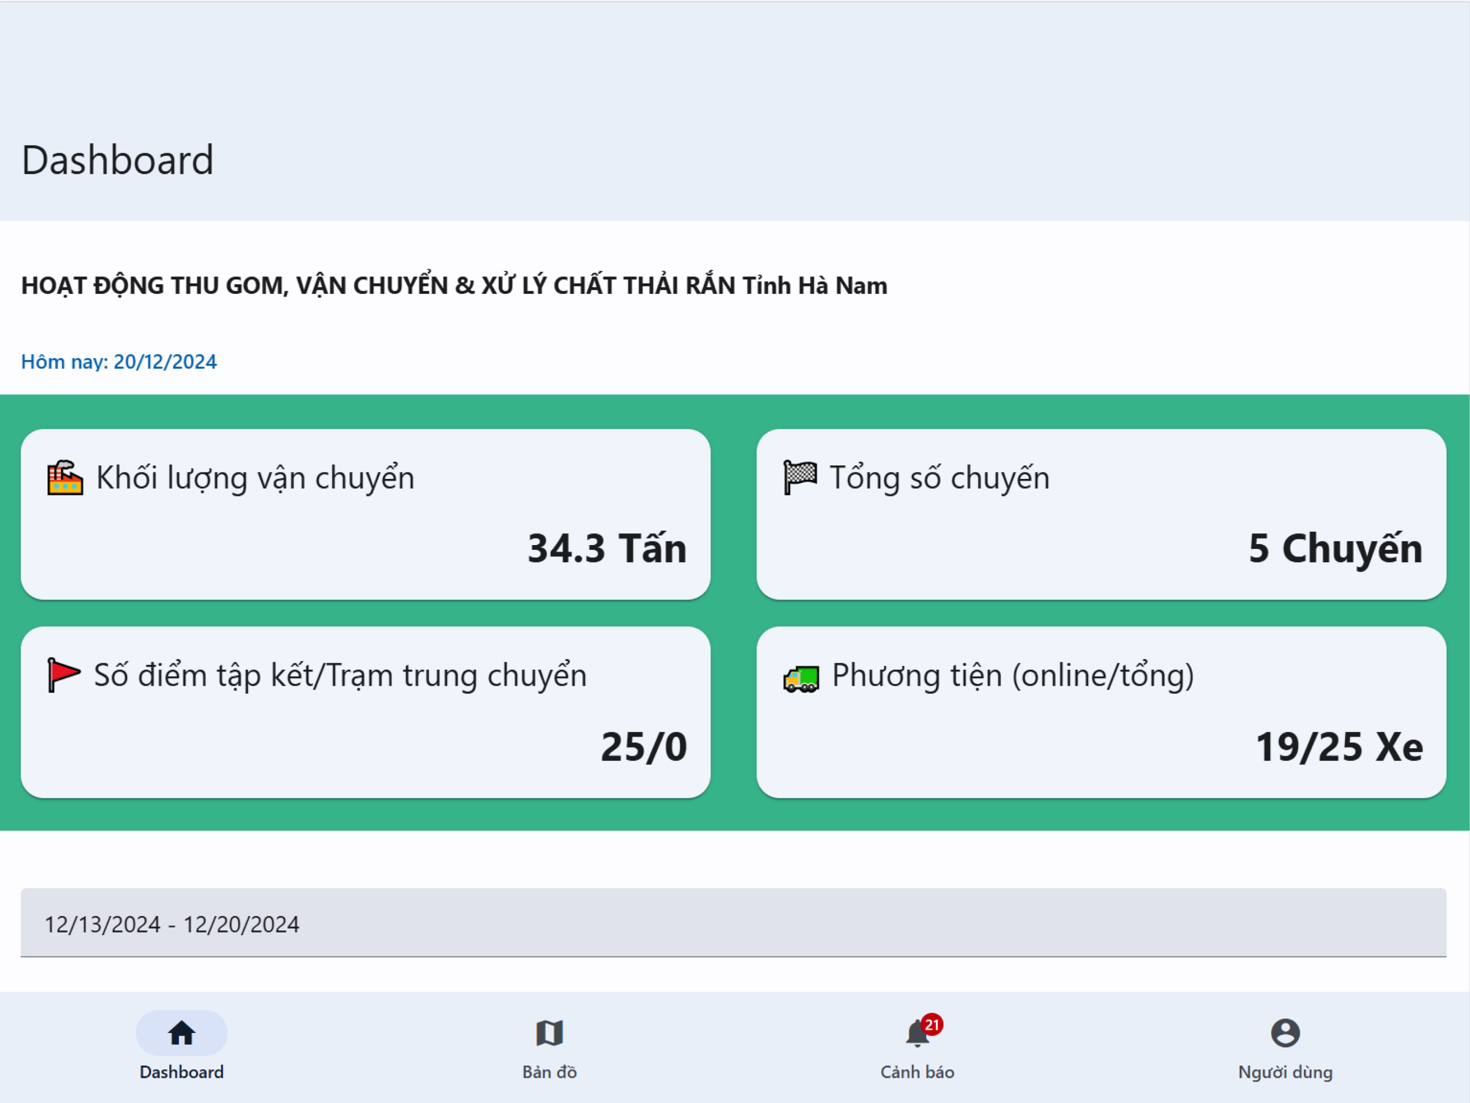Open the Bản đồ map icon
Image resolution: width=1470 pixels, height=1103 pixels.
(x=549, y=1032)
